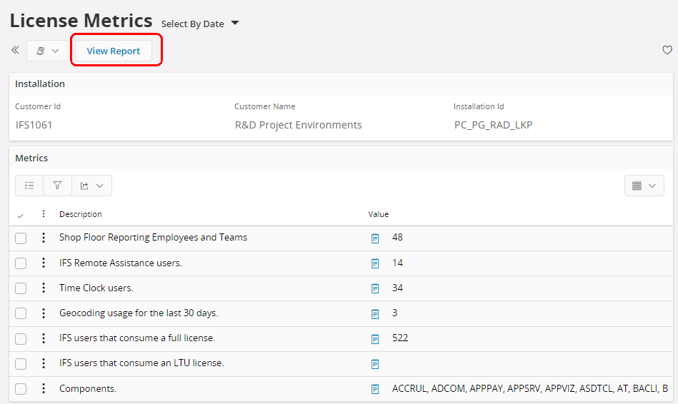
Task: Expand the Select By Date dropdown
Action: pos(234,24)
